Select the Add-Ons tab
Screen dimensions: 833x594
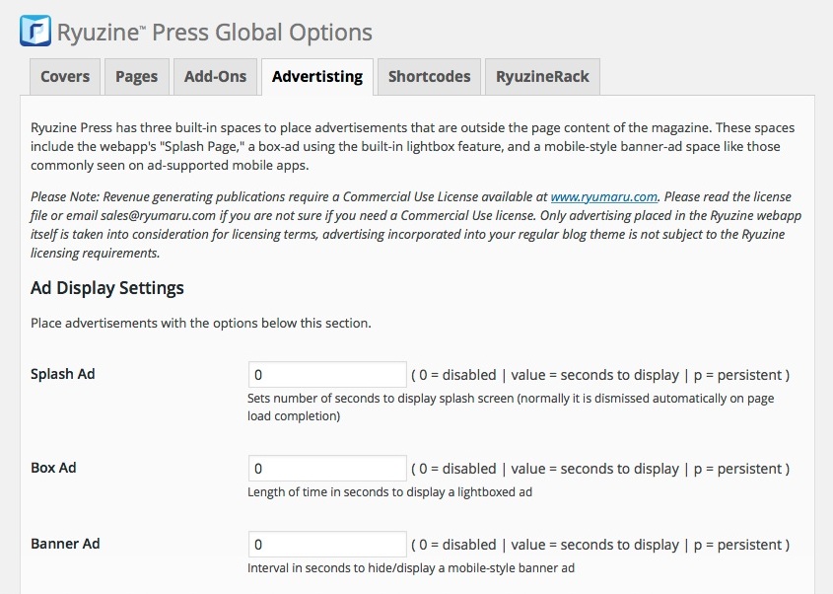215,77
